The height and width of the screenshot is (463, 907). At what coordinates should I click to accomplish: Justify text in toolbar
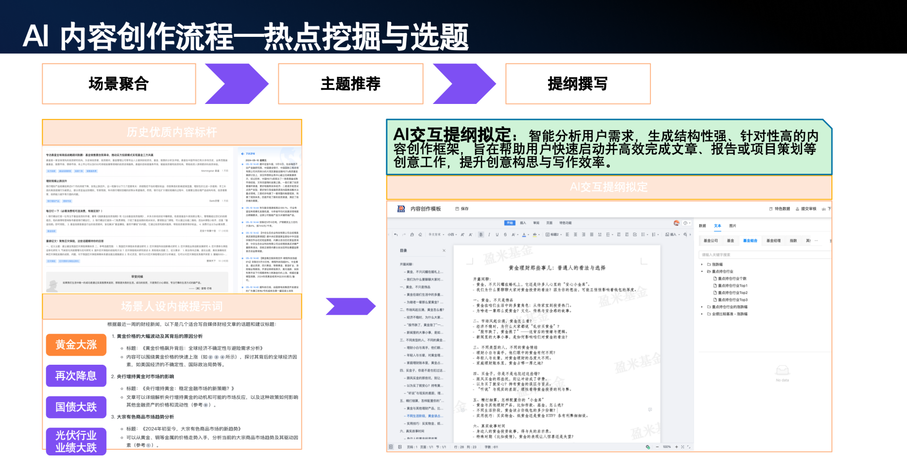pyautogui.click(x=591, y=234)
